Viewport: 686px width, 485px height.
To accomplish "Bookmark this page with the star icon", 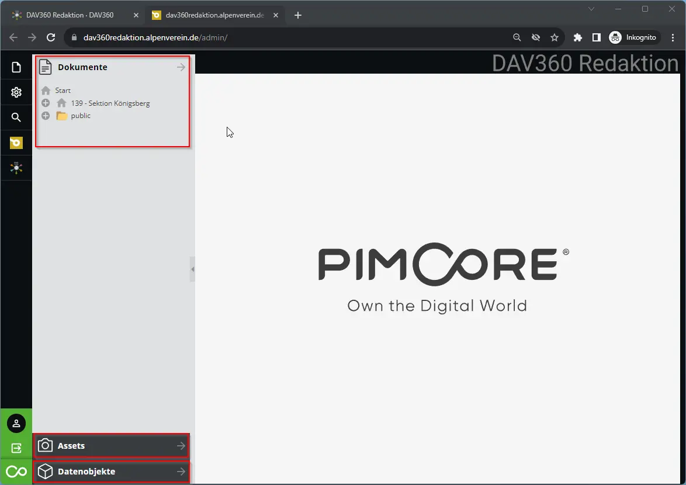I will click(555, 37).
